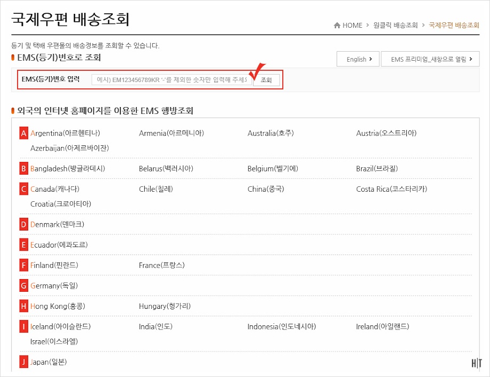The width and height of the screenshot is (490, 377).
Task: Open Hungary(헝가리) tracking link
Action: click(x=165, y=306)
